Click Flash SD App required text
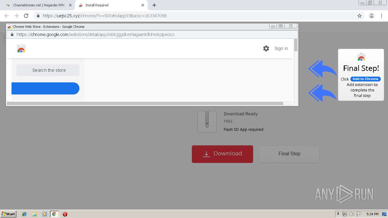This screenshot has width=388, height=218. coord(243,129)
